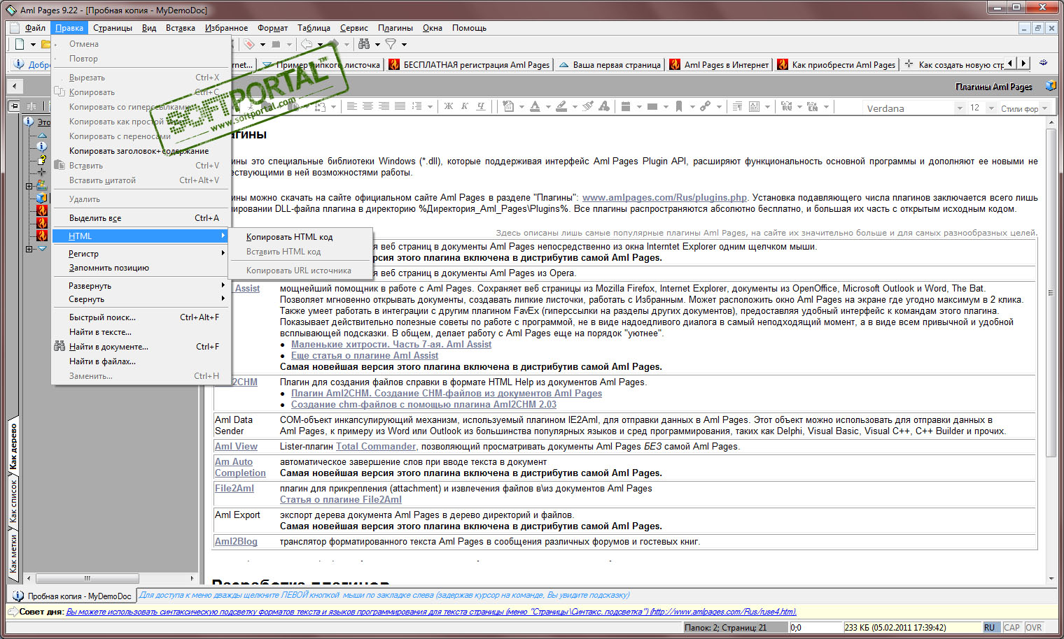Click the new document icon in toolbar

(20, 44)
